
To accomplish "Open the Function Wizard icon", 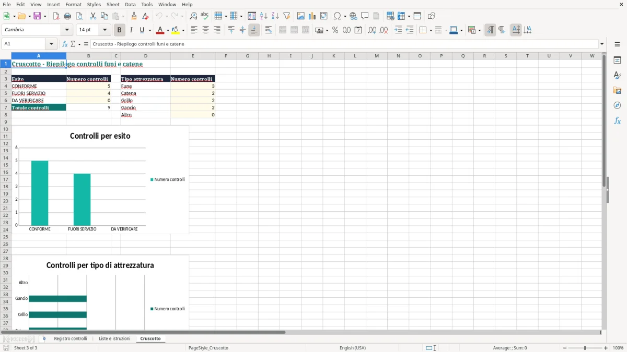I will coord(65,44).
